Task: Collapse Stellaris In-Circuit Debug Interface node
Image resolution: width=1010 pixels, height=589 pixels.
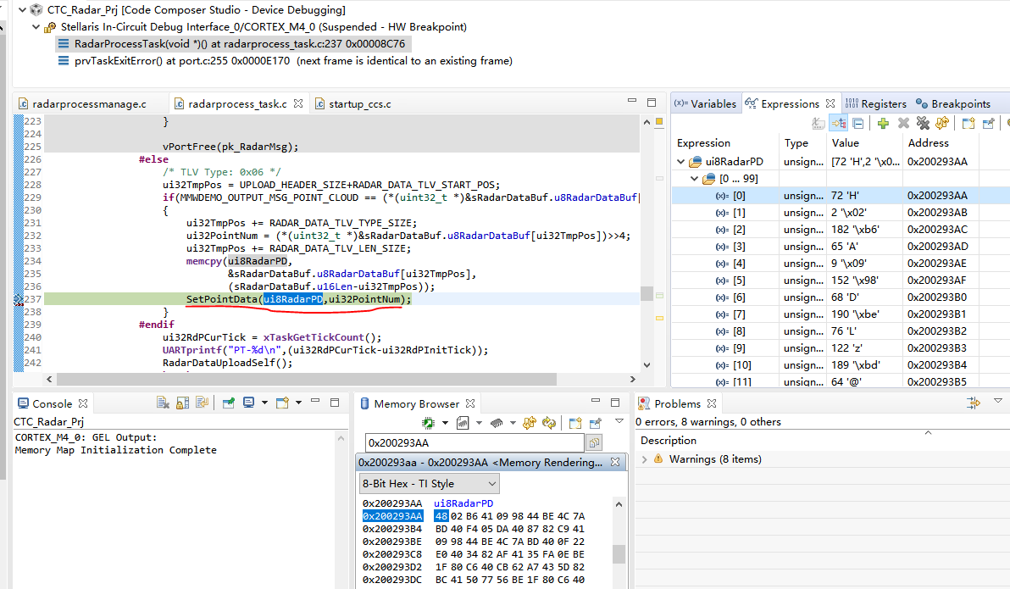Action: click(36, 27)
